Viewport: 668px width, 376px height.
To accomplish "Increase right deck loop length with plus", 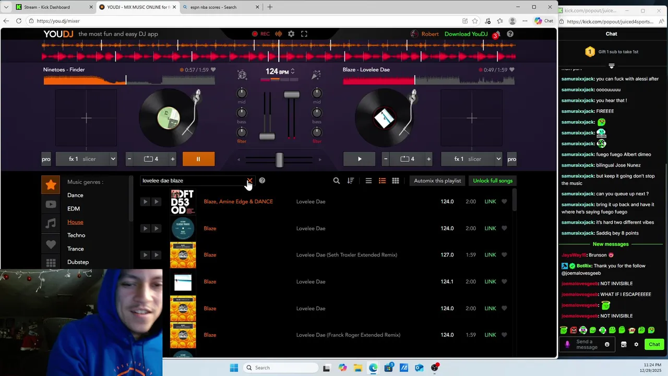I will [x=429, y=159].
